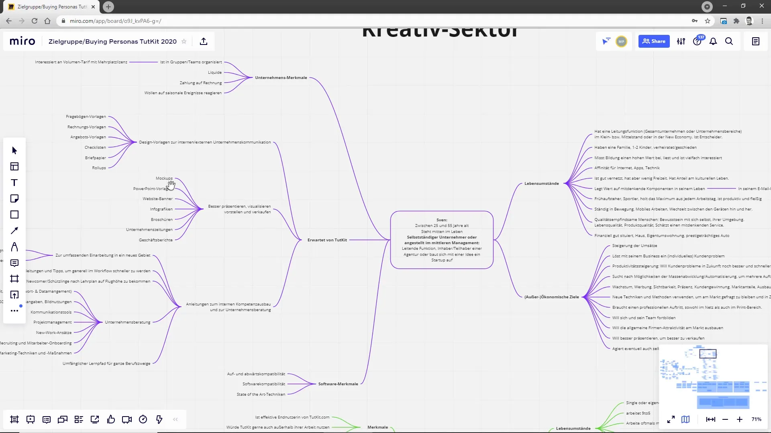Viewport: 771px width, 433px height.
Task: Select the Mockups node
Action: pos(164,178)
